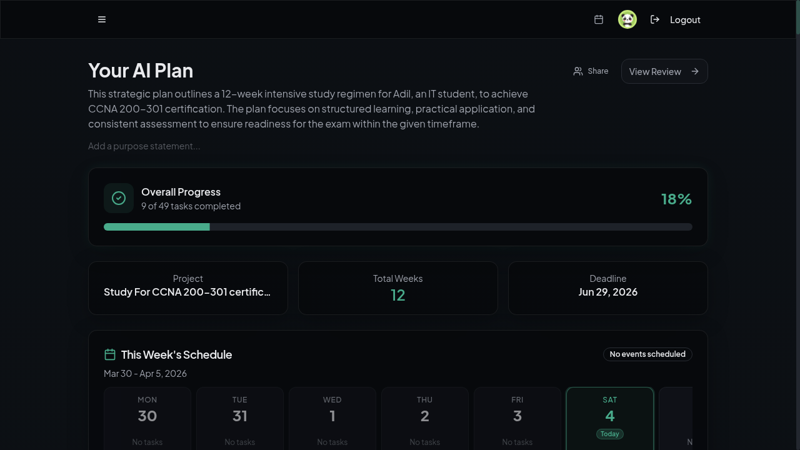800x450 pixels.
Task: Click the No events scheduled badge
Action: point(647,354)
